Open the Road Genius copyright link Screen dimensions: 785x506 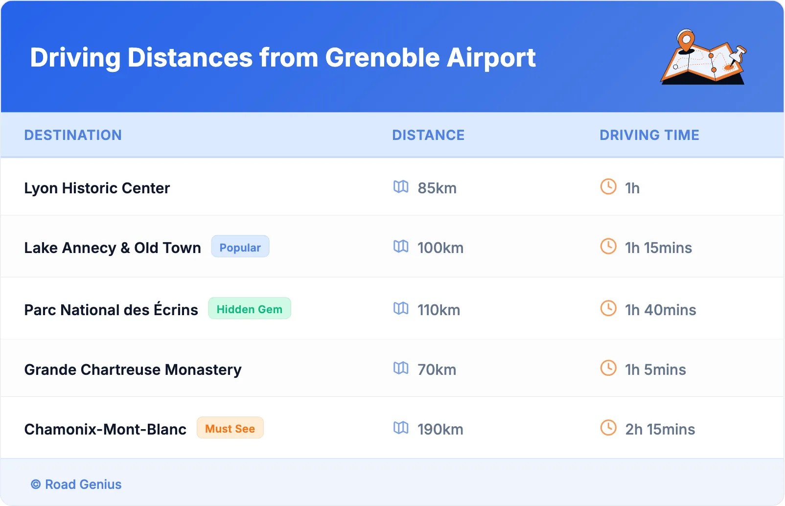[76, 484]
